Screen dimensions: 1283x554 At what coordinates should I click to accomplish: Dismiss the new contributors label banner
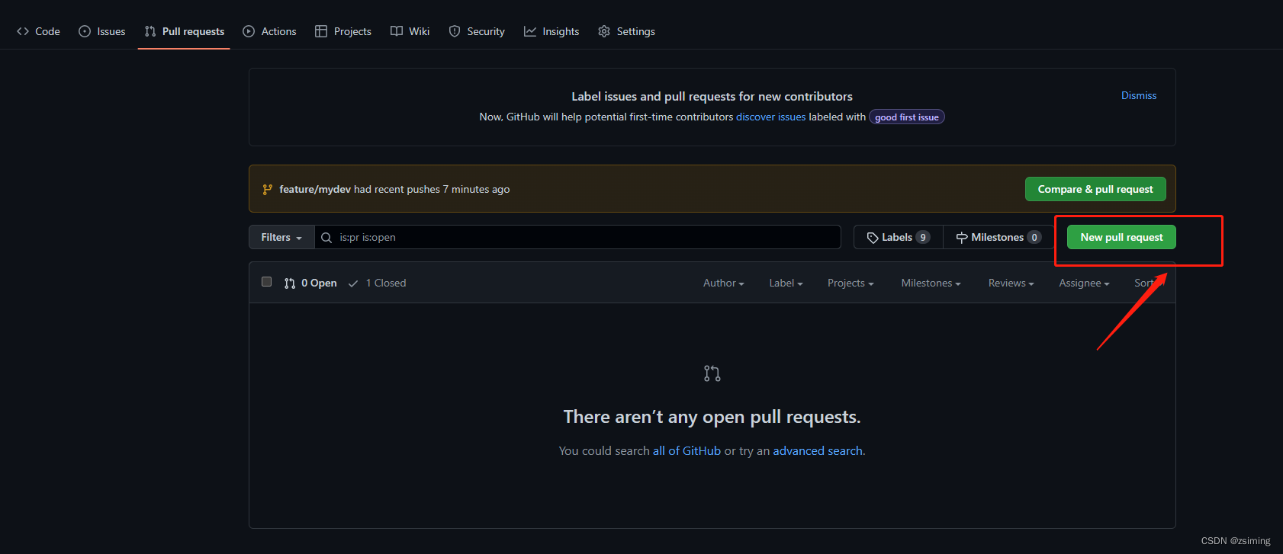1139,95
